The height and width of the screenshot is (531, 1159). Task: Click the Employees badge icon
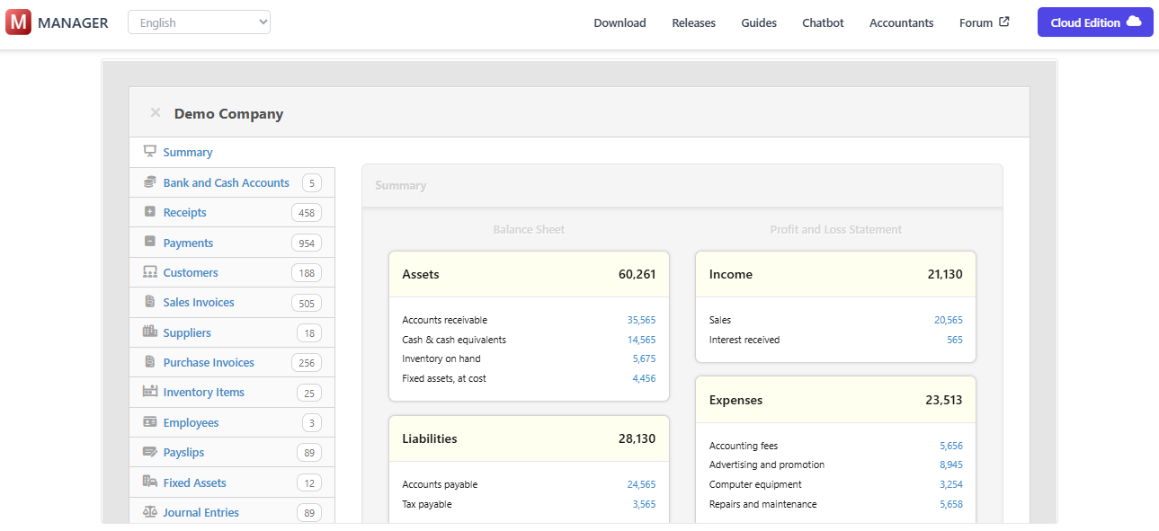coord(148,422)
